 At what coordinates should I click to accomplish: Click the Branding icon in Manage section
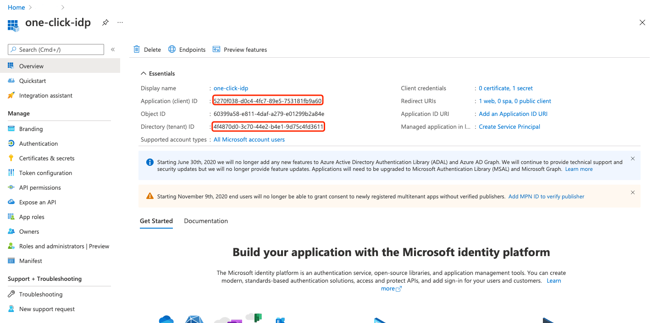pos(11,129)
